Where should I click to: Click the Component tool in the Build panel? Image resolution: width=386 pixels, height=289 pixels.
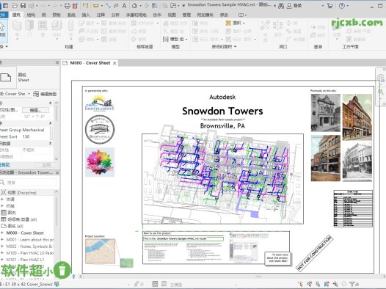click(x=57, y=29)
